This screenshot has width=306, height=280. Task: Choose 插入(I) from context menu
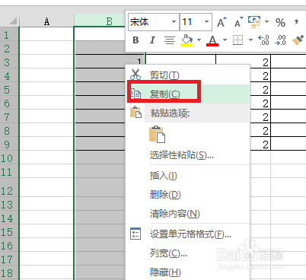(x=188, y=176)
